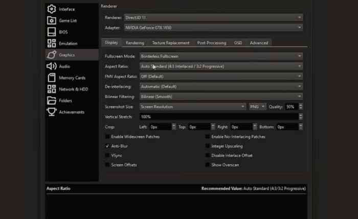Expand the Screenshot Size dropdown
The image size is (358, 219).
click(x=193, y=107)
